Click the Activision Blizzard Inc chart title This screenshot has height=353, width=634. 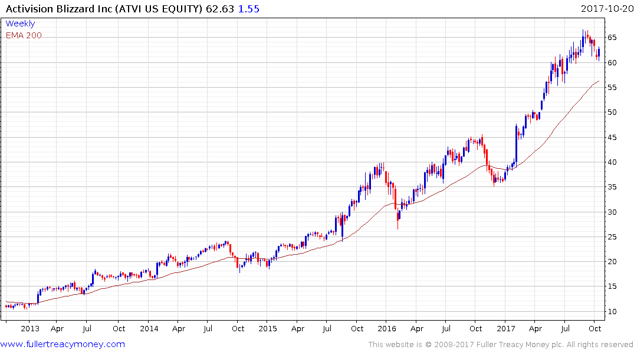104,9
